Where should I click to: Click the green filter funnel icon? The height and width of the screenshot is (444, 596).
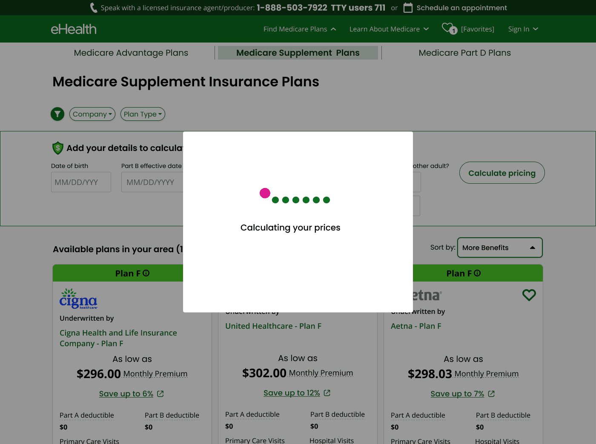point(57,114)
